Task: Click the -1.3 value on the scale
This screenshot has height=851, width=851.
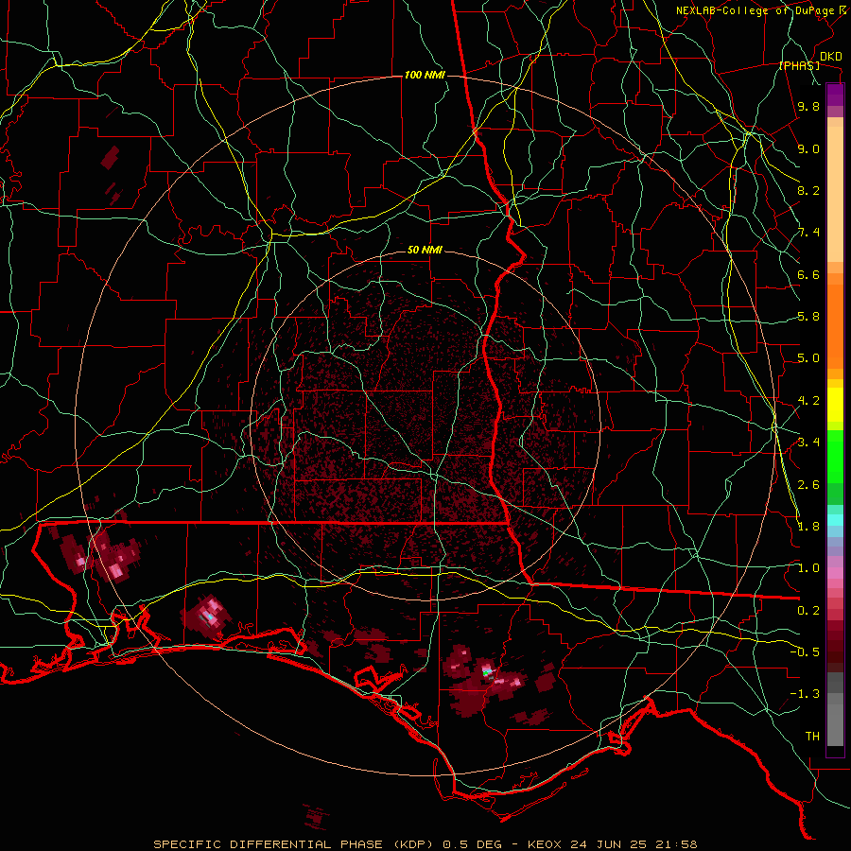Action: (805, 694)
